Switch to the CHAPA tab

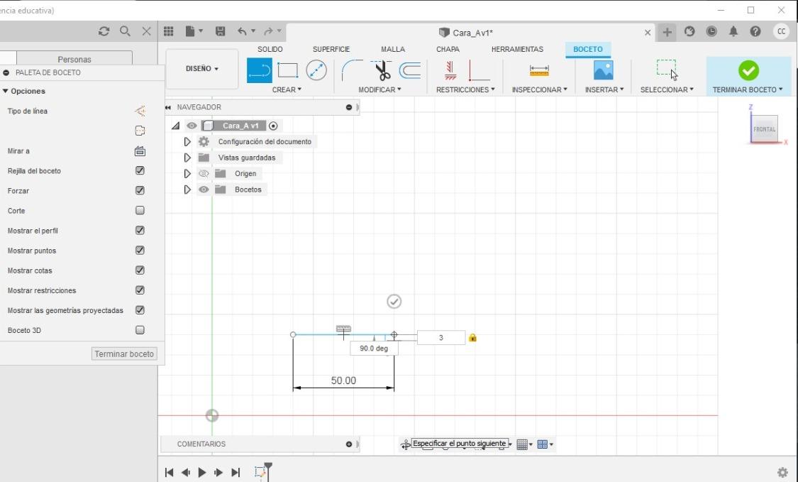[x=448, y=49]
